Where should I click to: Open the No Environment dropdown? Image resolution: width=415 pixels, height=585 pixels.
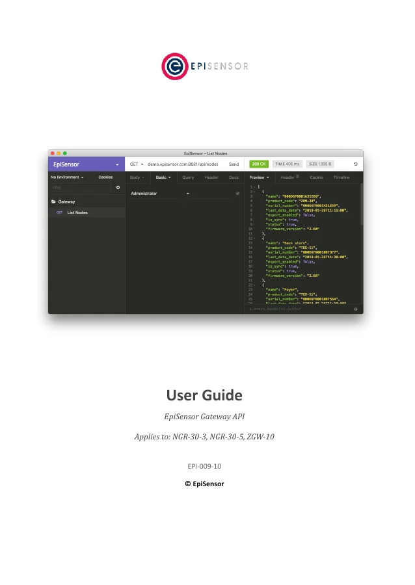pyautogui.click(x=67, y=177)
